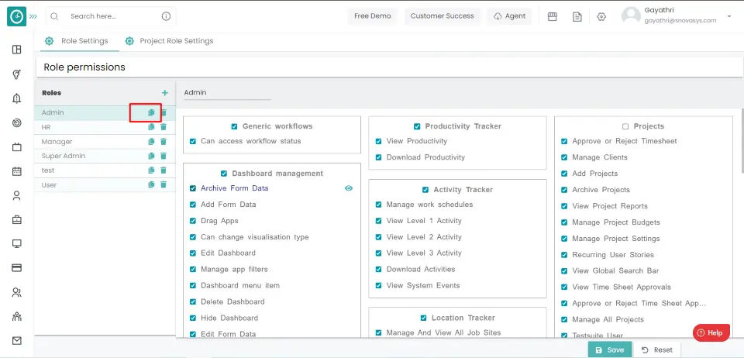This screenshot has height=358, width=744.
Task: Open the calendar icon in left sidebar
Action: [16, 171]
